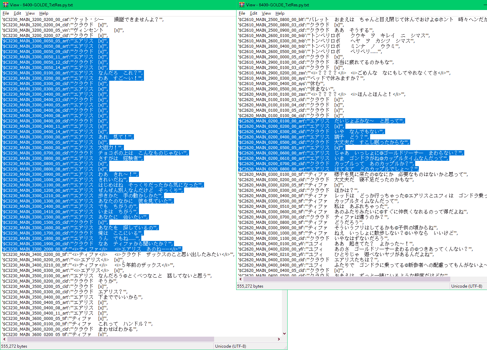Click '555,272 bytes' in the right window status bar
This screenshot has width=487, height=350.
pos(250,286)
